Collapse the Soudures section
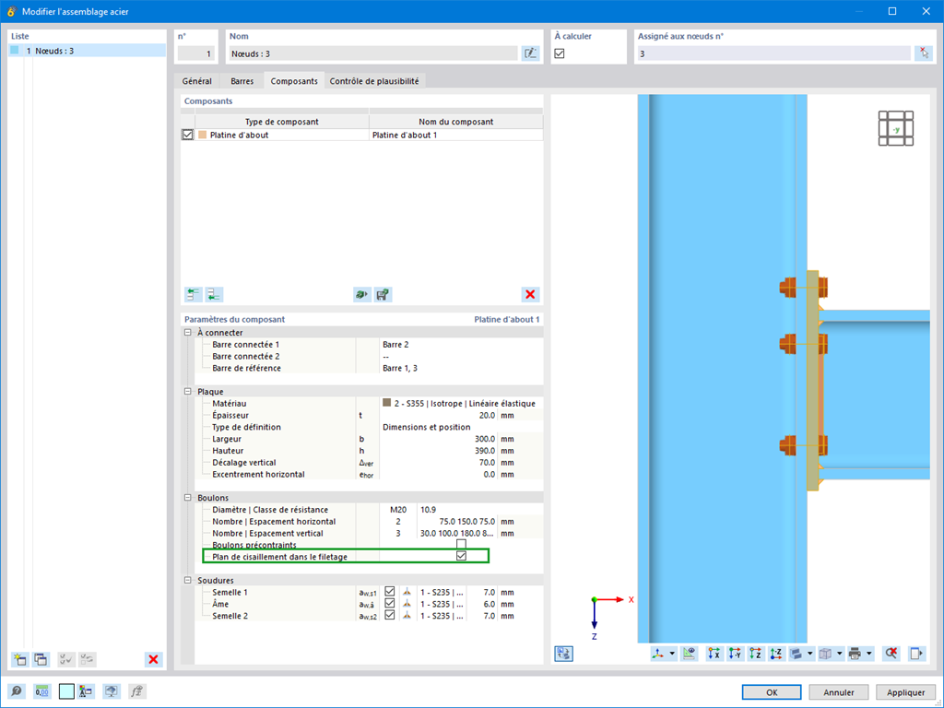 (188, 581)
